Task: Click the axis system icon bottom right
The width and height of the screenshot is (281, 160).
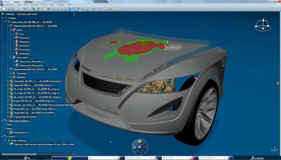Action: [x=274, y=149]
